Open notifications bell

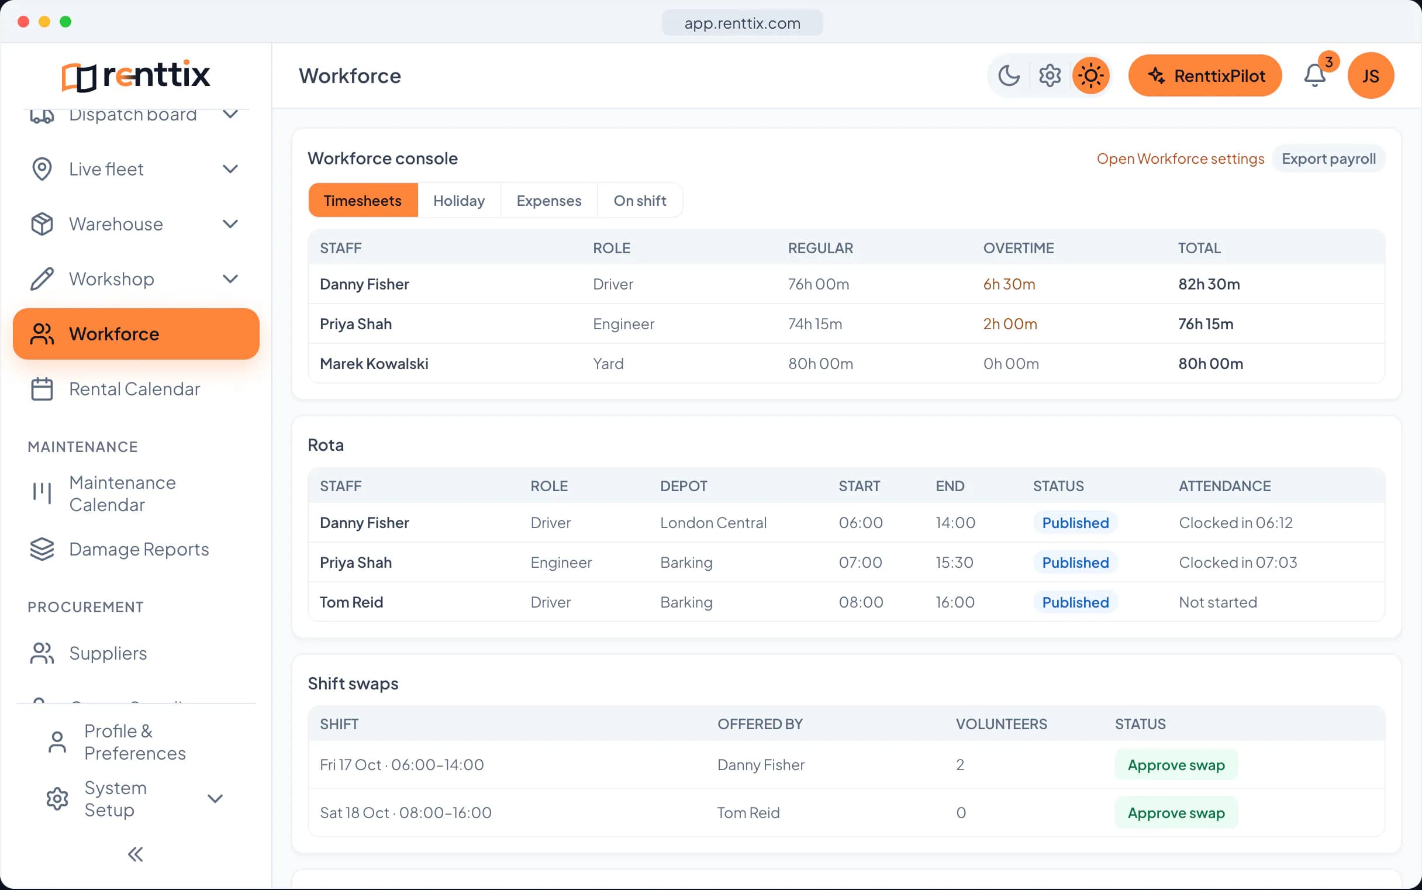(1314, 75)
